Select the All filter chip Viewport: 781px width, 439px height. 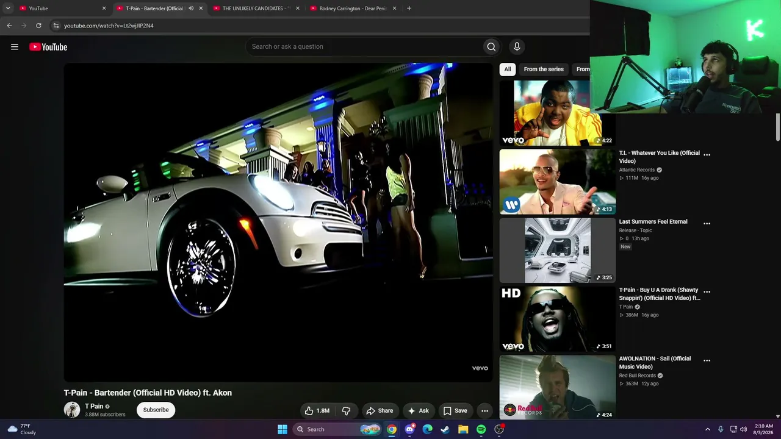point(508,69)
